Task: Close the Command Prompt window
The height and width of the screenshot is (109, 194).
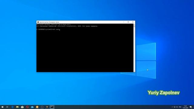Action: pyautogui.click(x=133, y=22)
